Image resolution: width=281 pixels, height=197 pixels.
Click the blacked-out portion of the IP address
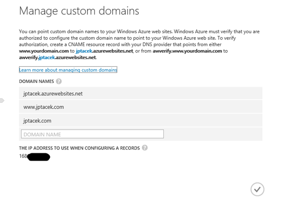(39, 157)
